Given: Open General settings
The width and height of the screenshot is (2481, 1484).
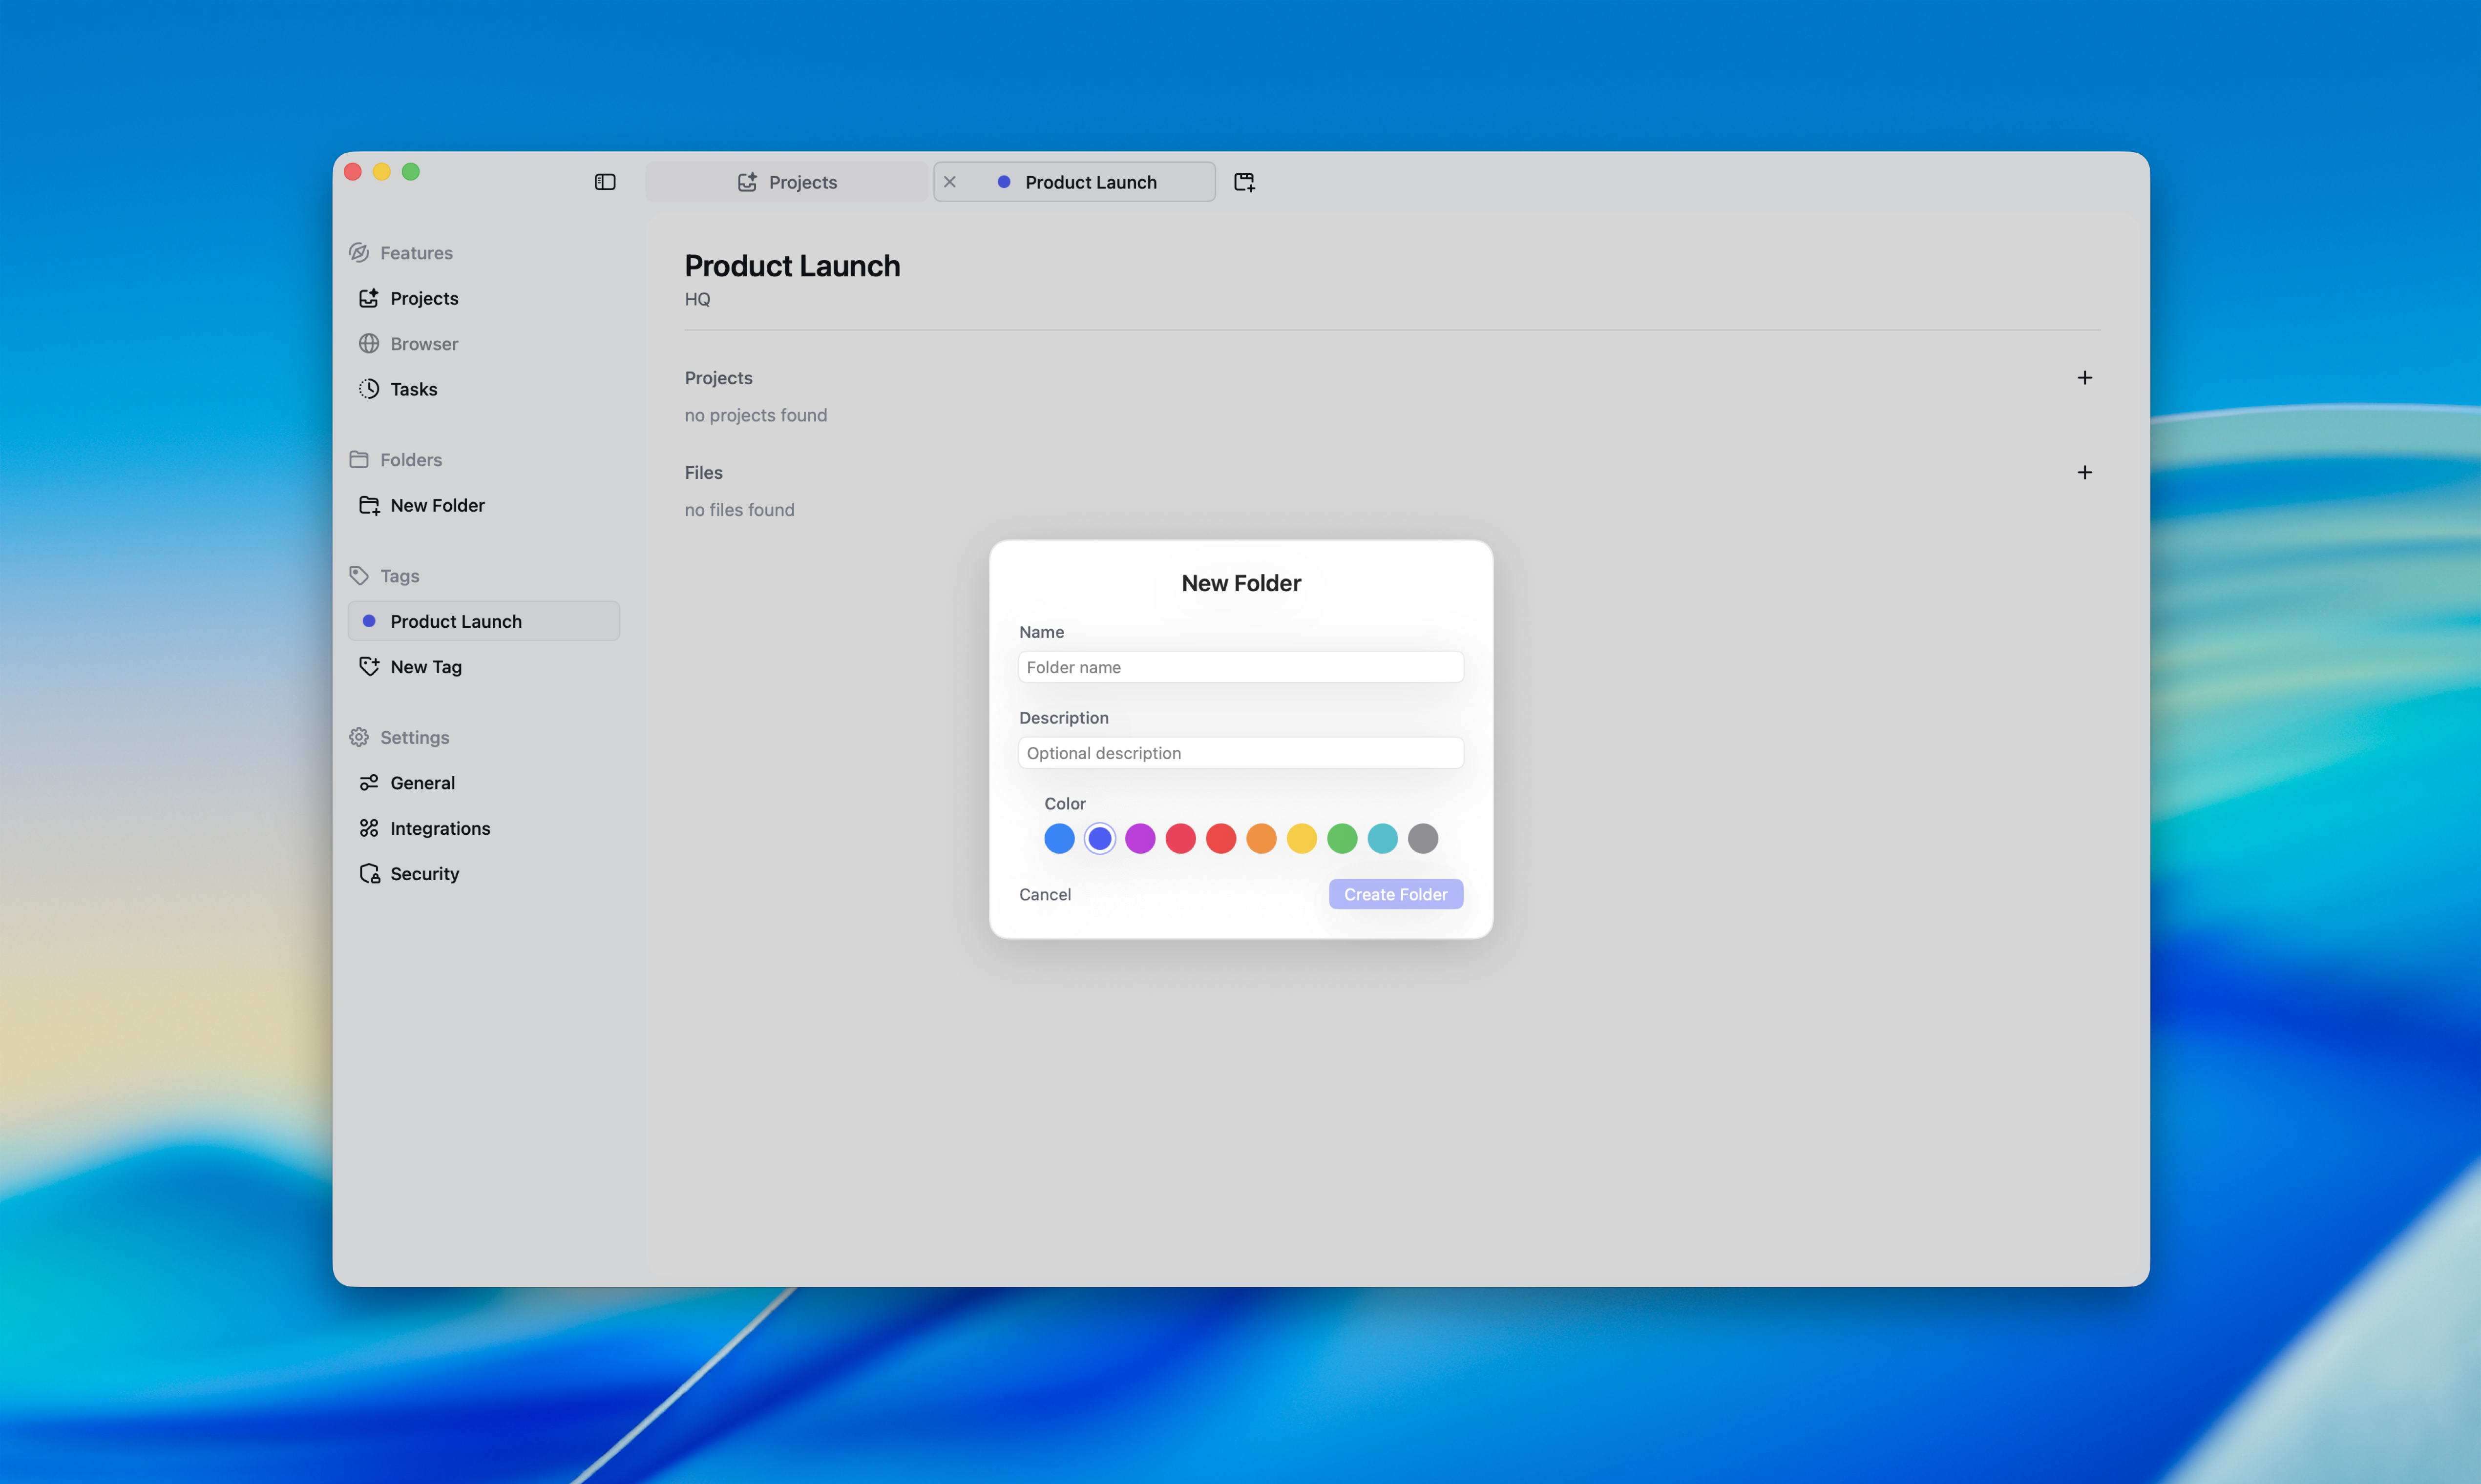Looking at the screenshot, I should 484,783.
